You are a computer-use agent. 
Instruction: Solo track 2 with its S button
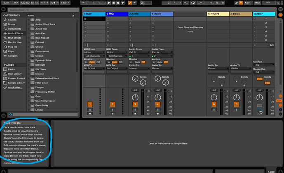click(x=113, y=110)
